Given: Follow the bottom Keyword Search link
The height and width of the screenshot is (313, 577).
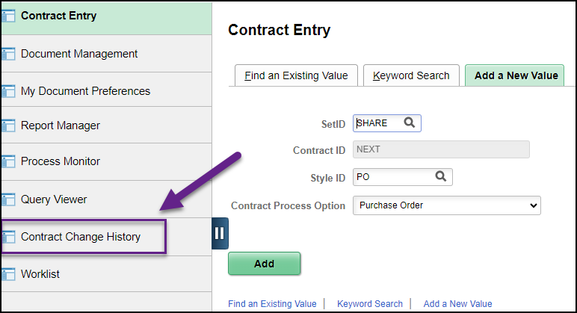Looking at the screenshot, I should tap(370, 304).
